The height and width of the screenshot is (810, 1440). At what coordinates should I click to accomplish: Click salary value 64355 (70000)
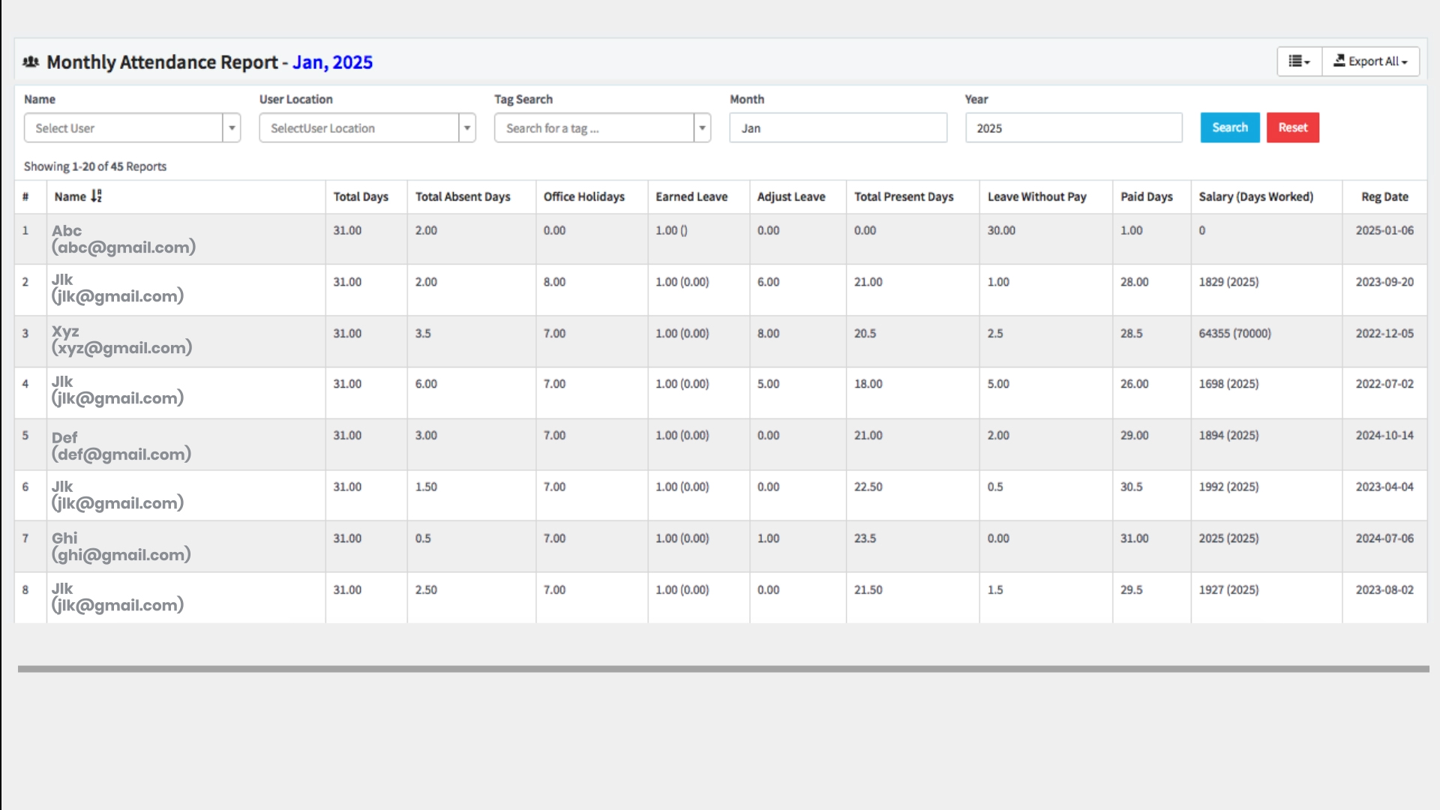point(1234,334)
